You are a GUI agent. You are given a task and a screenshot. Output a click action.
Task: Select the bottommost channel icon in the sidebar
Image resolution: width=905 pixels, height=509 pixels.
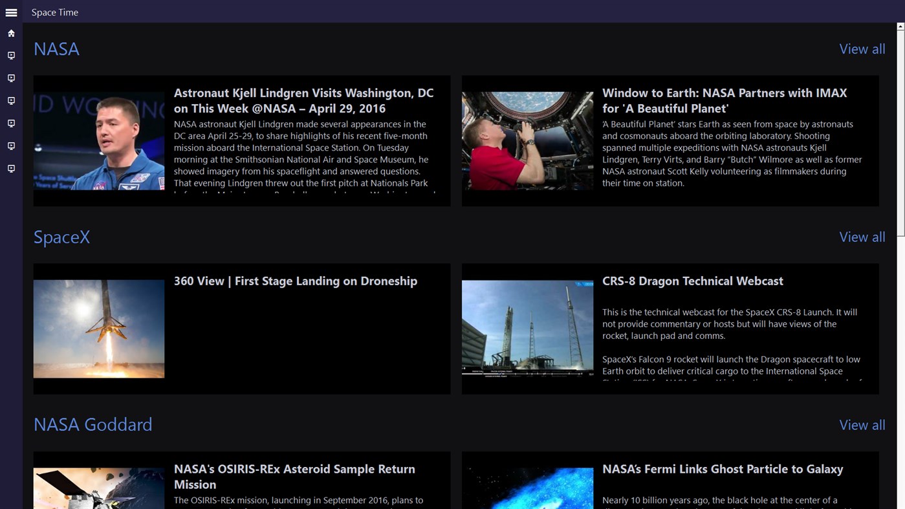11,168
